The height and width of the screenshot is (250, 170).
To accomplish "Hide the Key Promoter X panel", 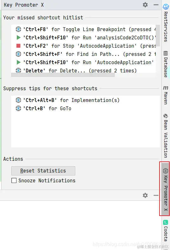I will point(156,5).
